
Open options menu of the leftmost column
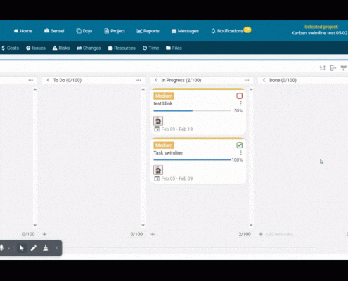pyautogui.click(x=31, y=80)
